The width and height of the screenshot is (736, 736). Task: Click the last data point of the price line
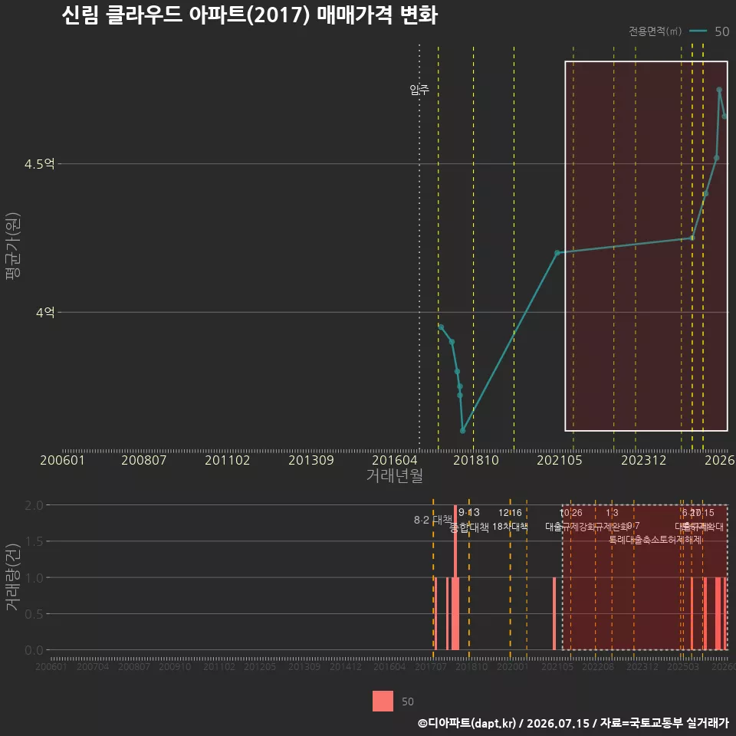click(724, 116)
